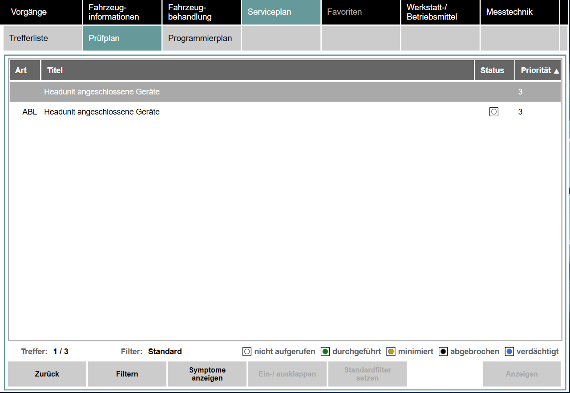
Task: Click the green 'durchgeführt' status icon
Action: [x=325, y=352]
